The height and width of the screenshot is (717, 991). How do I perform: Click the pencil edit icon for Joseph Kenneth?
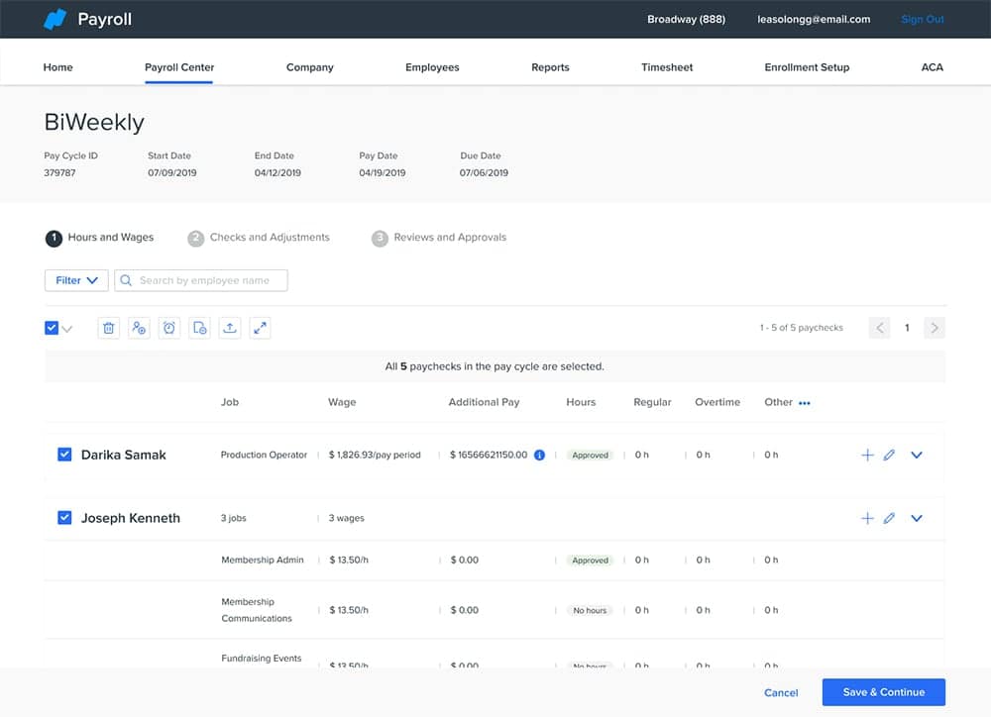tap(889, 518)
